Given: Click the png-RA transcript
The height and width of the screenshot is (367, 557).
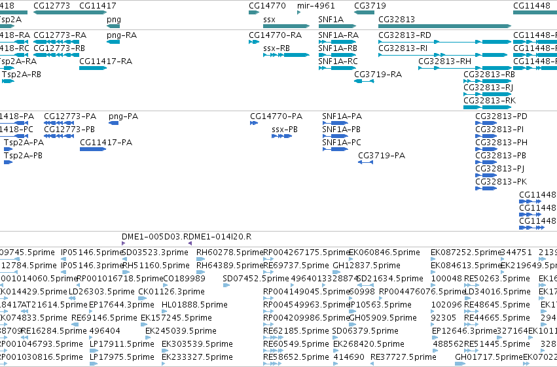Looking at the screenshot, I should (x=113, y=42).
